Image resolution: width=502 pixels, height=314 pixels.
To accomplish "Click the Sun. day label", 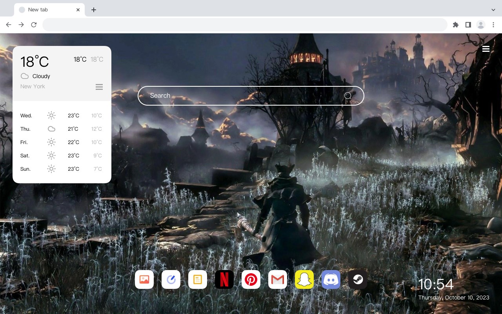I will (25, 169).
